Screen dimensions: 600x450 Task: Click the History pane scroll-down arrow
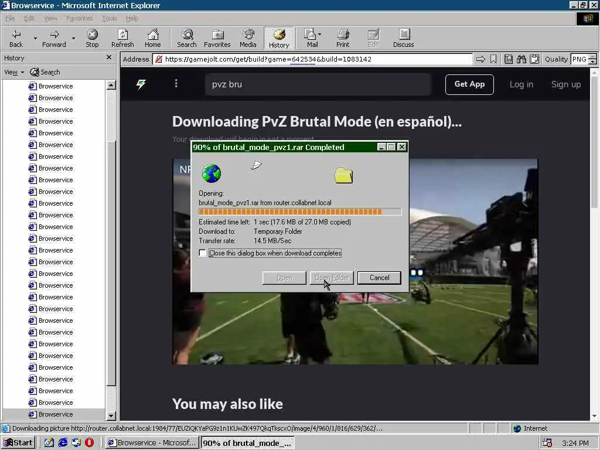(111, 415)
